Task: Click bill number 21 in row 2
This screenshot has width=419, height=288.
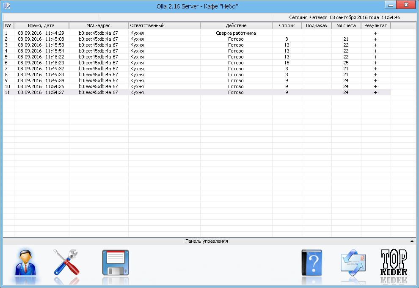Action: point(346,39)
